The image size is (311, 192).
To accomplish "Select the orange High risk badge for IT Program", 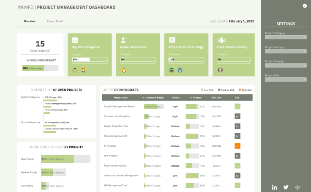I will [237, 146].
